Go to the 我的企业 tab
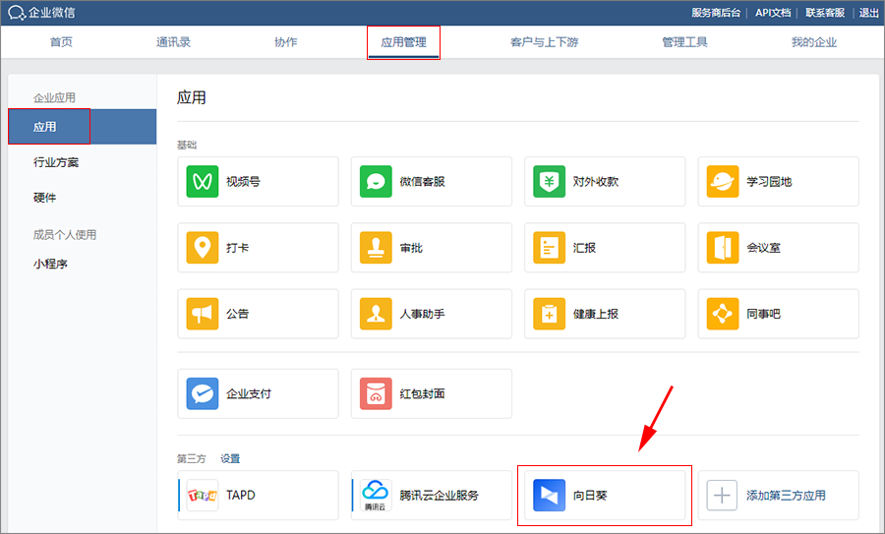Image resolution: width=885 pixels, height=534 pixels. (x=814, y=42)
